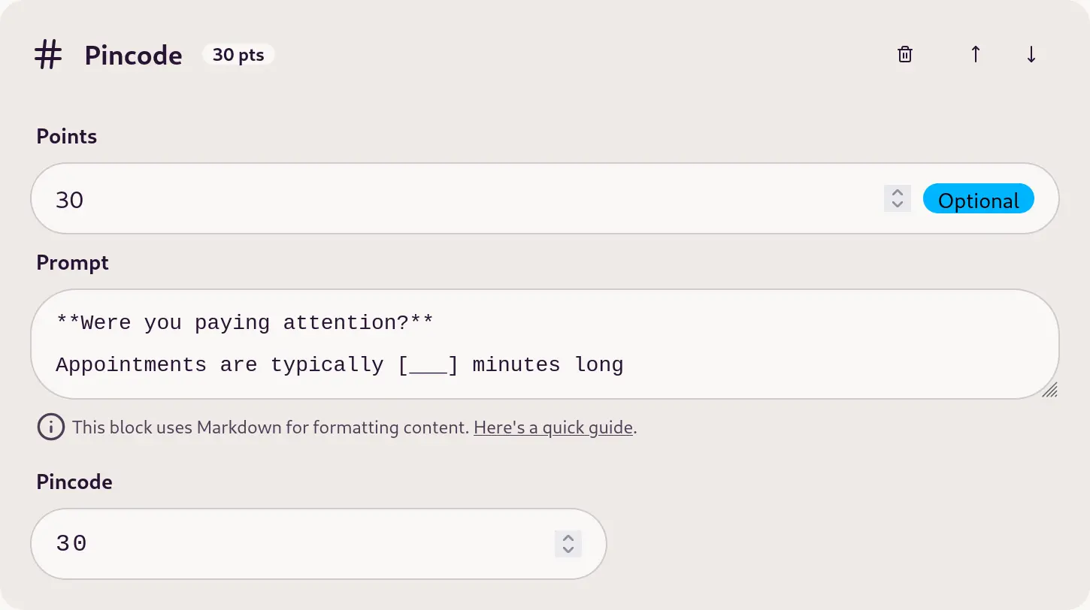
Task: Place cursor in "Were you paying attention?" line
Action: tap(244, 323)
